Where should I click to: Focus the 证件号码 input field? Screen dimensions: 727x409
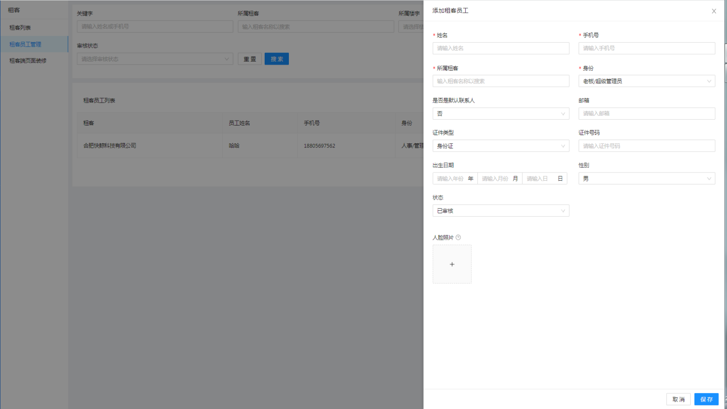(x=647, y=146)
